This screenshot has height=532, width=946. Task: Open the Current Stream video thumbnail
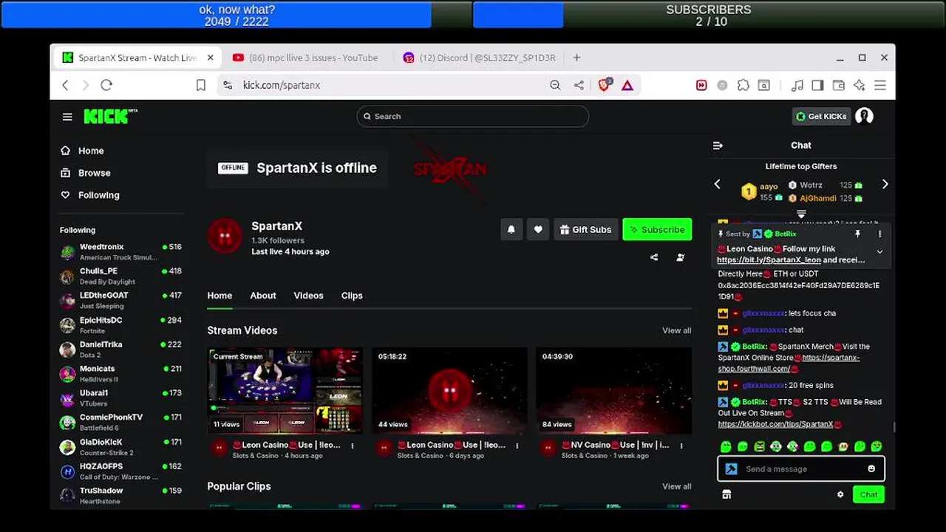(x=285, y=390)
